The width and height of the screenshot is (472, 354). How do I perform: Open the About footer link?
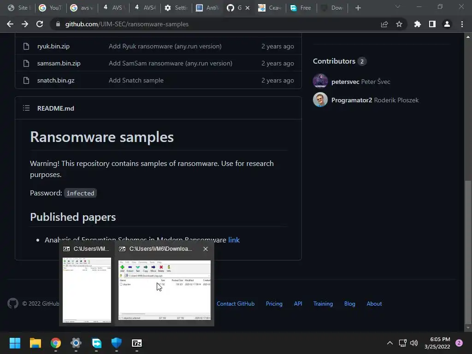coord(374,304)
